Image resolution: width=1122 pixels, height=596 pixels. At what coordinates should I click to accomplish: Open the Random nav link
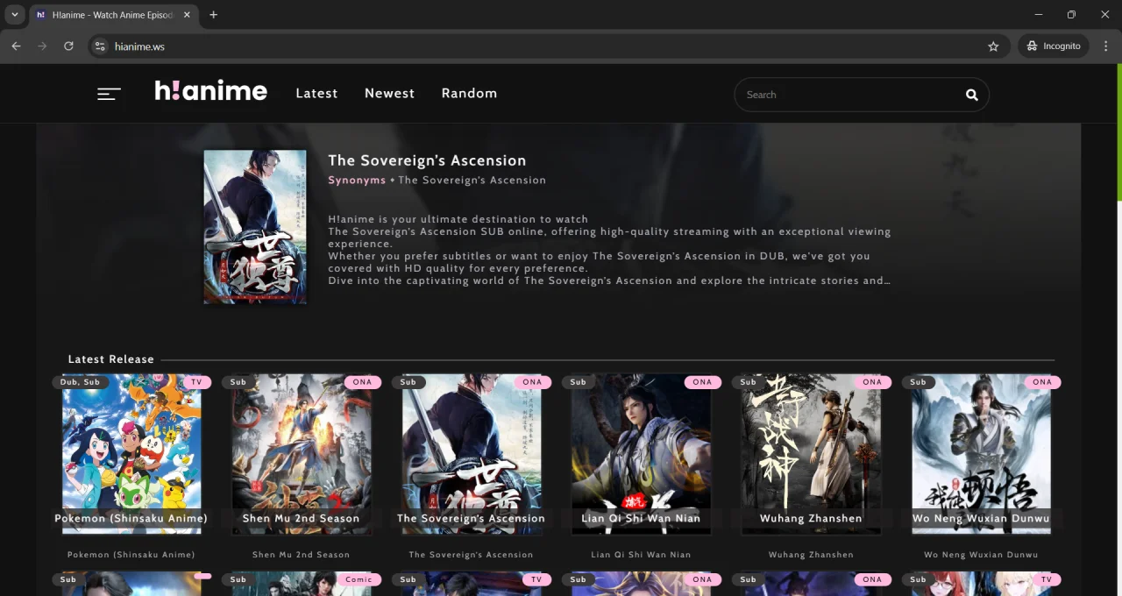[469, 93]
